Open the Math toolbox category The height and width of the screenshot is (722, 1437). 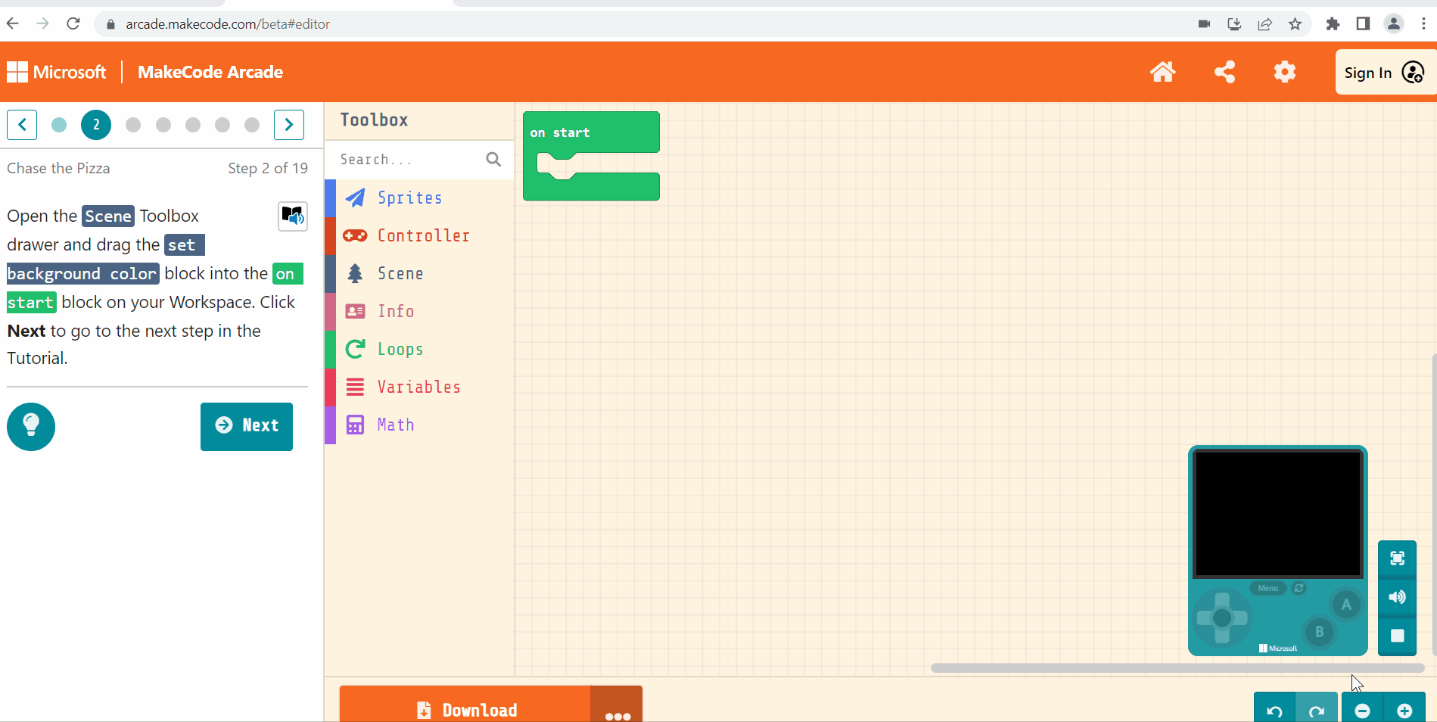(395, 425)
